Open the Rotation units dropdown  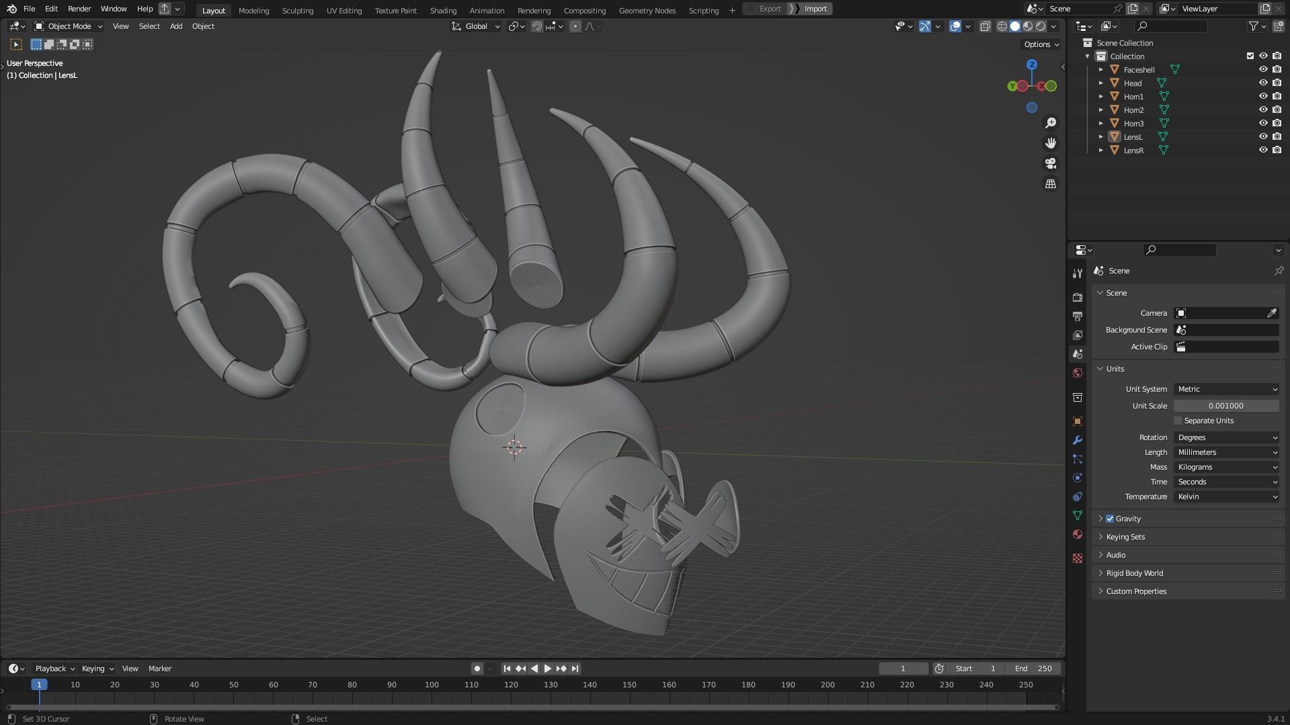(1226, 437)
